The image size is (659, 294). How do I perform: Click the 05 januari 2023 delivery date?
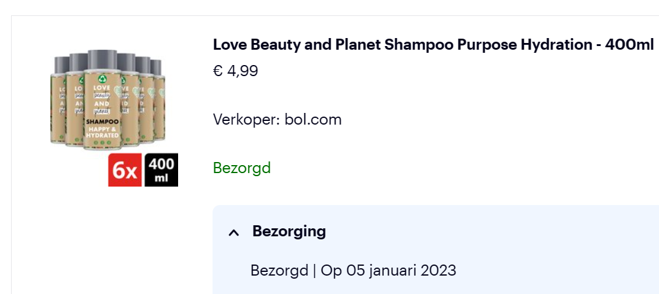click(401, 271)
